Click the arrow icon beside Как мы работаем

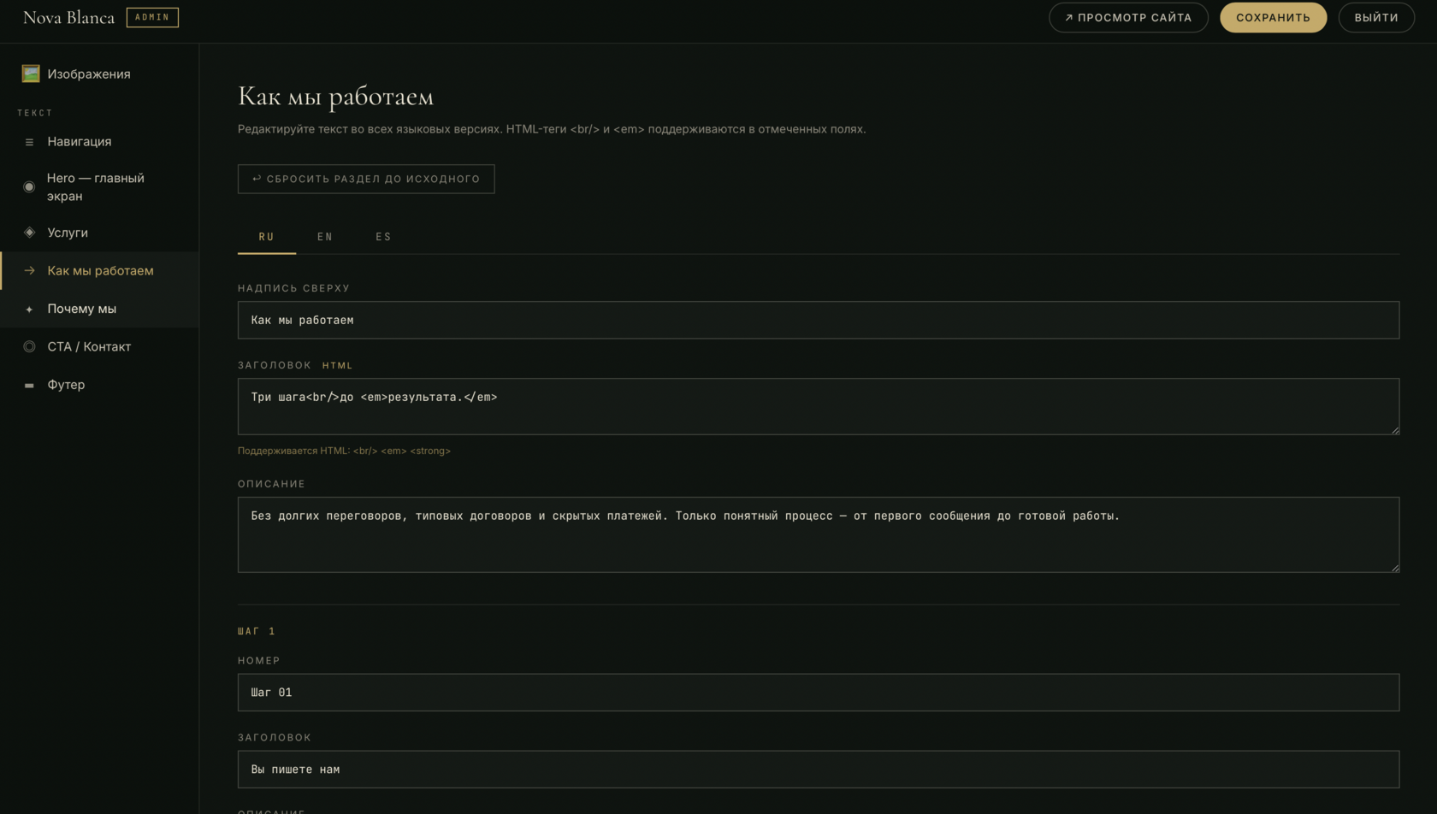(x=29, y=271)
